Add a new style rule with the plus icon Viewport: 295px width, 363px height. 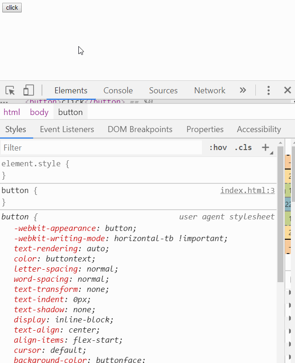coord(265,147)
